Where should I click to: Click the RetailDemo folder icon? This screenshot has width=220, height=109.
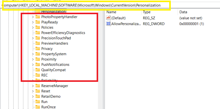(x=38, y=96)
